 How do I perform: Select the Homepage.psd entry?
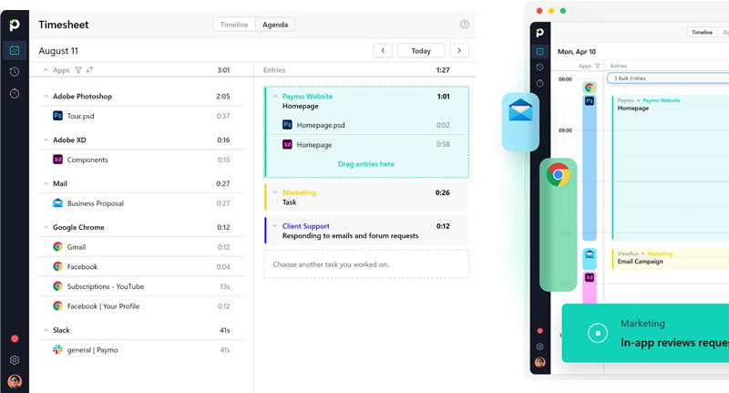(366, 125)
